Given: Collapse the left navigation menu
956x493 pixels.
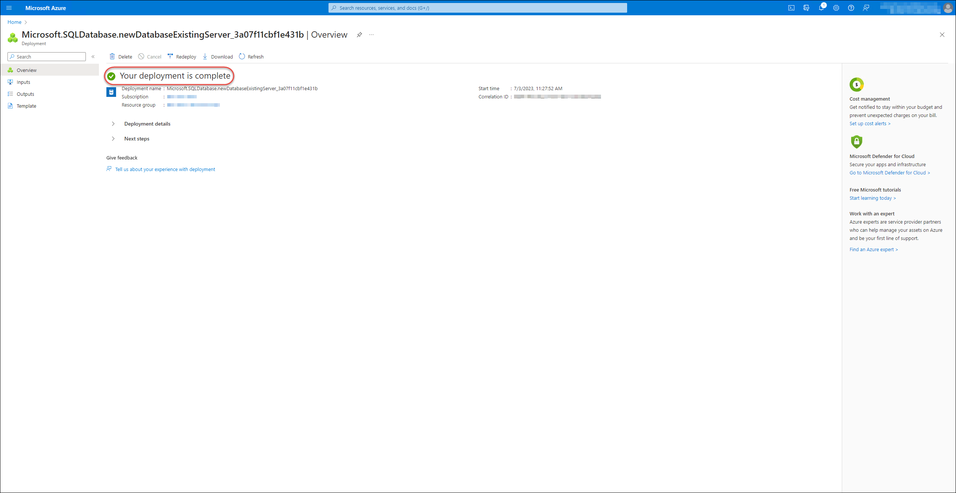Looking at the screenshot, I should point(93,57).
